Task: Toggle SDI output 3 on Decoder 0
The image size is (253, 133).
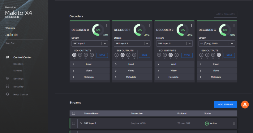Action: coord(86,55)
